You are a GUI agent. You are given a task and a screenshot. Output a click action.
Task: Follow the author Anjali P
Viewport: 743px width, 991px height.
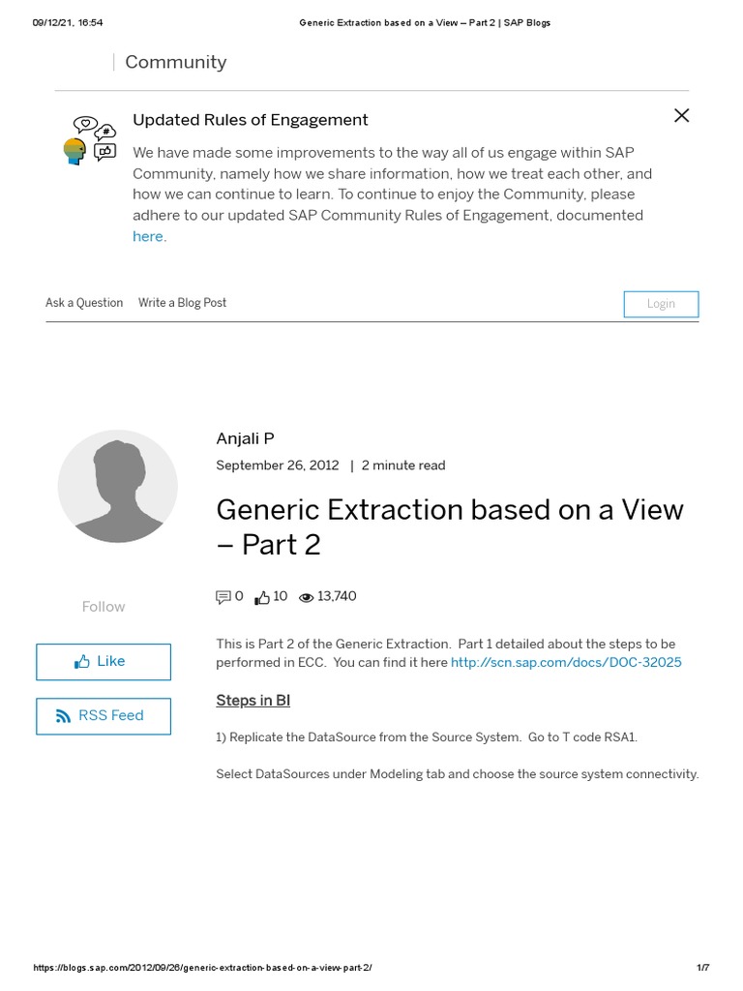point(104,607)
